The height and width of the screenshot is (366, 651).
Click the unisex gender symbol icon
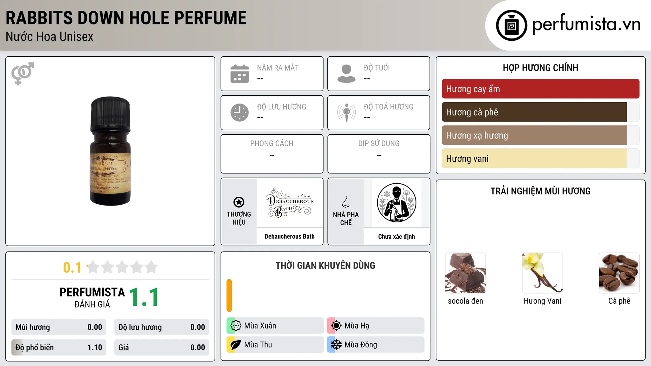tap(23, 73)
